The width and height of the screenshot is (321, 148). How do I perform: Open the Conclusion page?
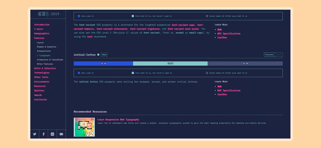41,100
